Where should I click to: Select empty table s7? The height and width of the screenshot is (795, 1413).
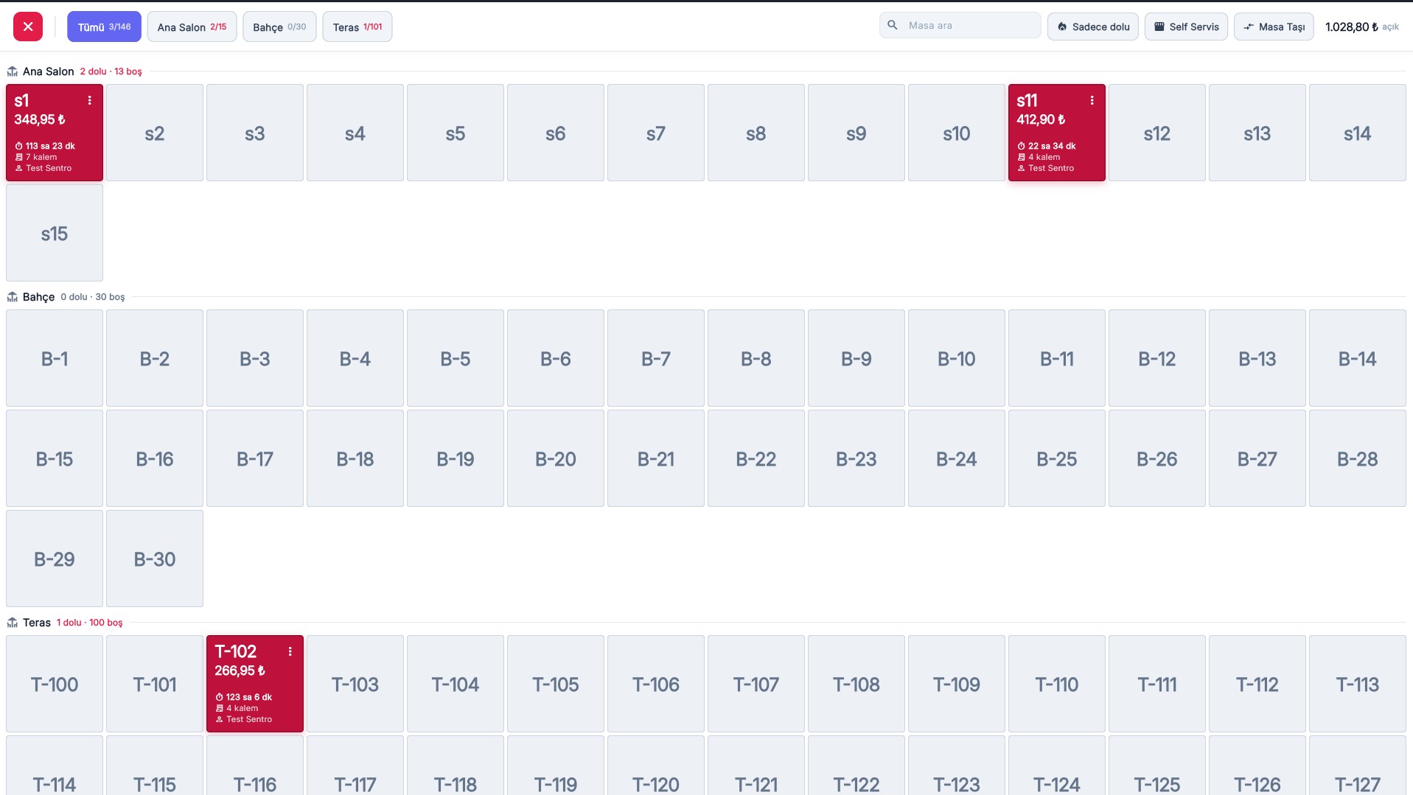[x=656, y=133]
